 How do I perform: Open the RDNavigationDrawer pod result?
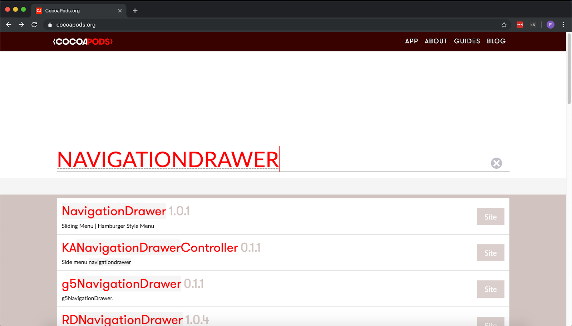122,319
